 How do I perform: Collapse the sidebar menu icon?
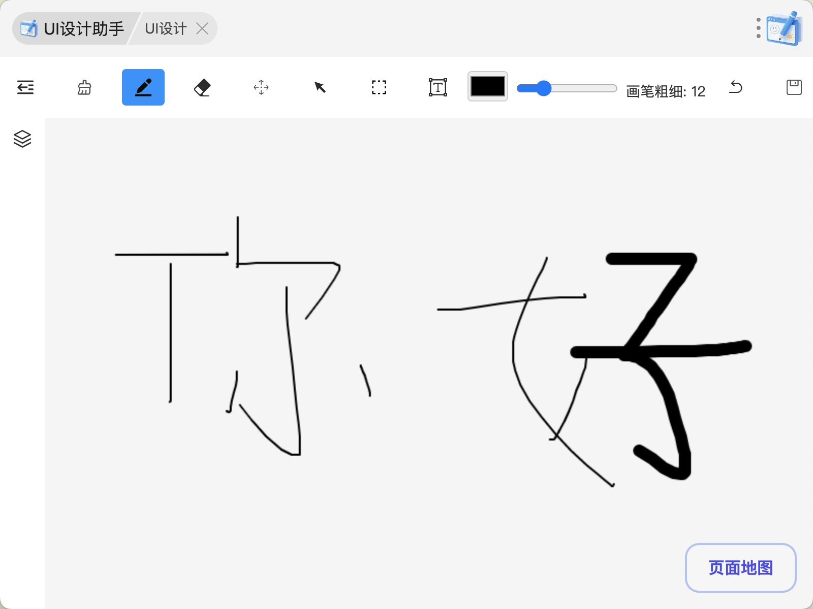(25, 87)
